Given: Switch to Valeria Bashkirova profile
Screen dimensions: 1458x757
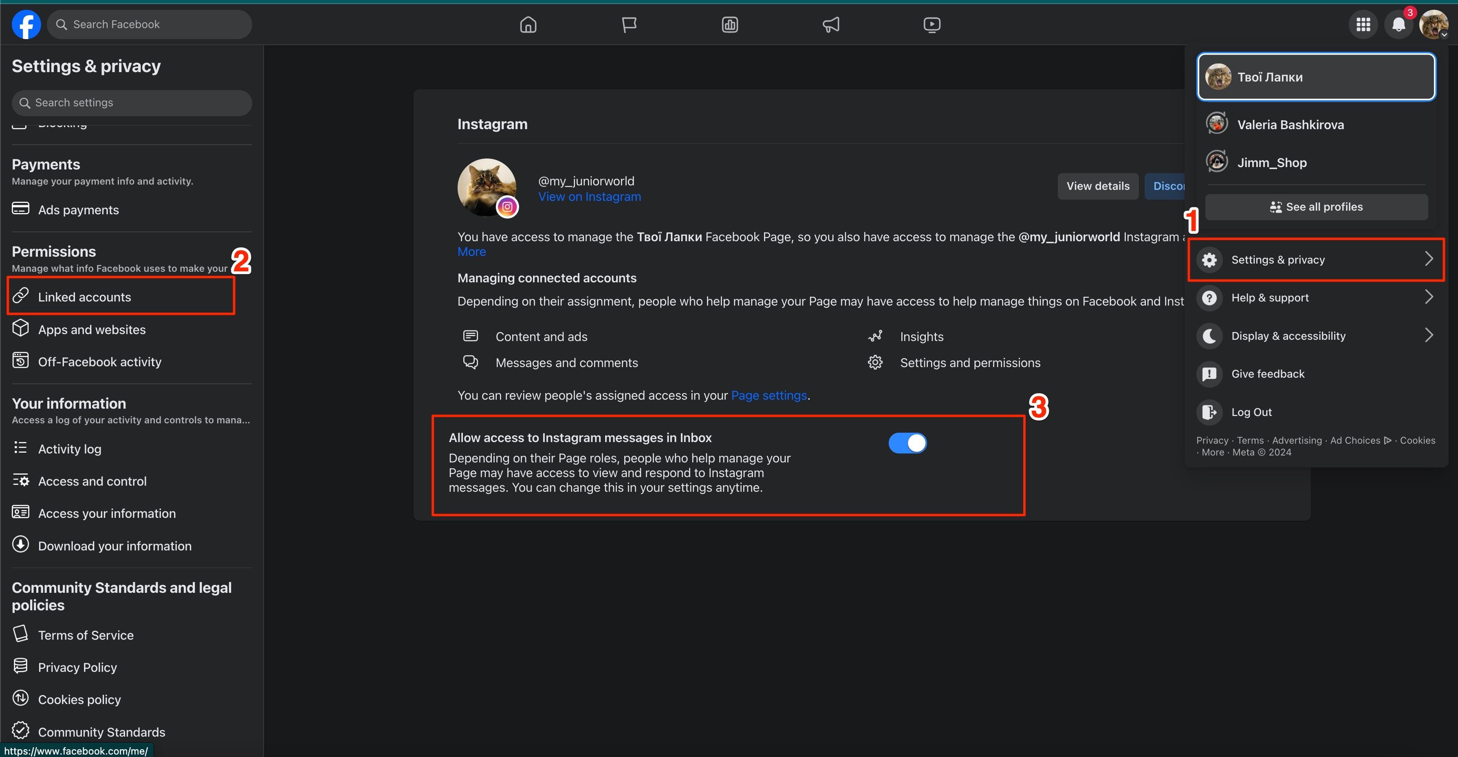Looking at the screenshot, I should point(1290,125).
